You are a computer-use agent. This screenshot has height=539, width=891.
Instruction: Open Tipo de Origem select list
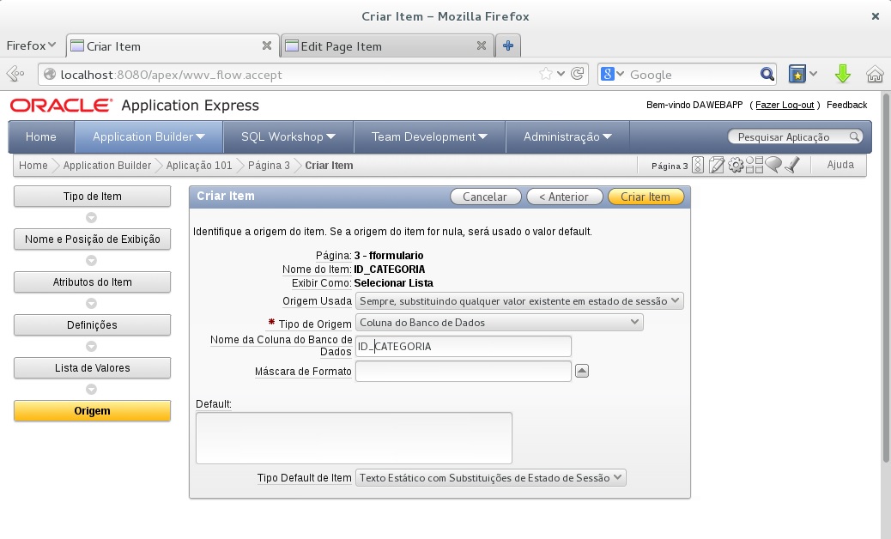coord(499,323)
